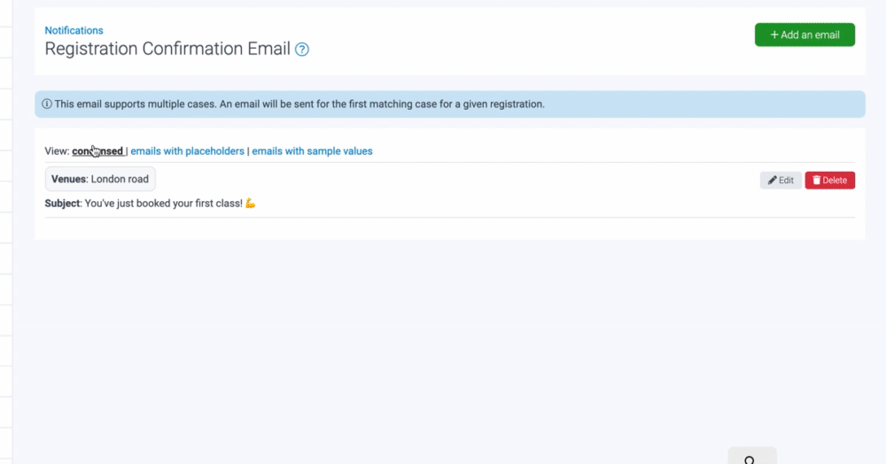Select the Venues: London road tag

point(100,179)
